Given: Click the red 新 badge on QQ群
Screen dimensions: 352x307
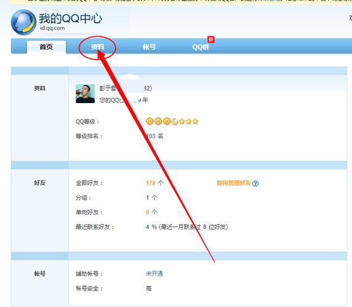Looking at the screenshot, I should coord(211,39).
